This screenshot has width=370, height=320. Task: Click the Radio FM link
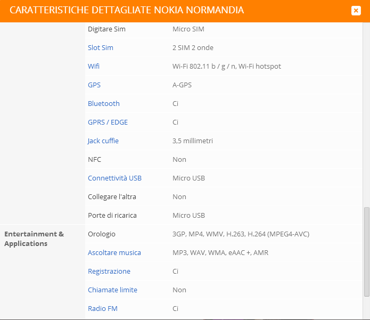click(x=103, y=309)
